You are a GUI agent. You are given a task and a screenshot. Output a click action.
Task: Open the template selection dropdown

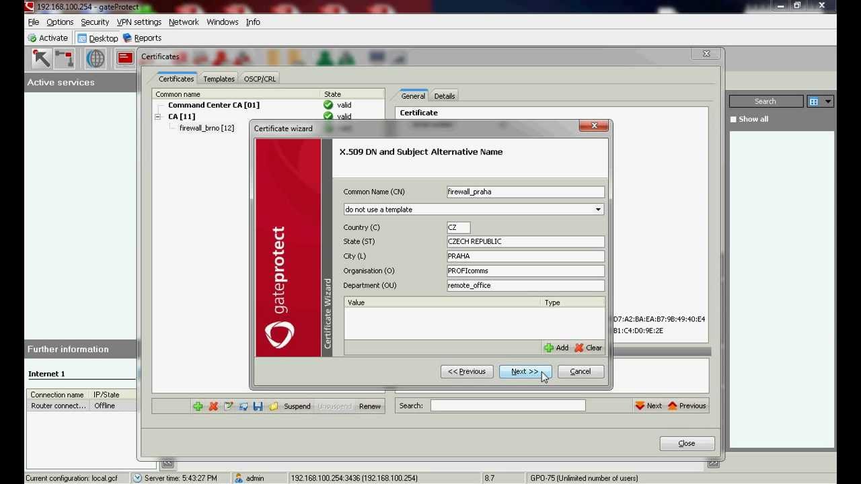pyautogui.click(x=598, y=210)
